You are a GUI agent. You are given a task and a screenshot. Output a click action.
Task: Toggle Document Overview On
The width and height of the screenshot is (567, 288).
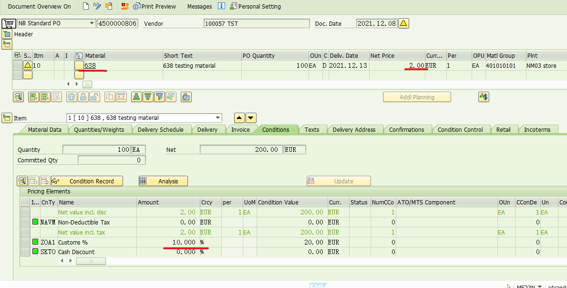pos(39,6)
